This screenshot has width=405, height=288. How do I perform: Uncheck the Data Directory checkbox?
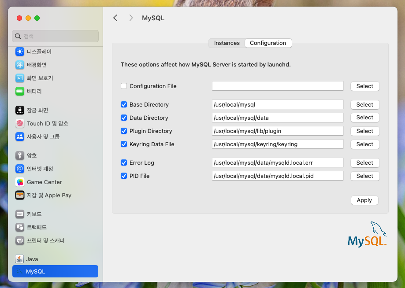[x=124, y=118]
